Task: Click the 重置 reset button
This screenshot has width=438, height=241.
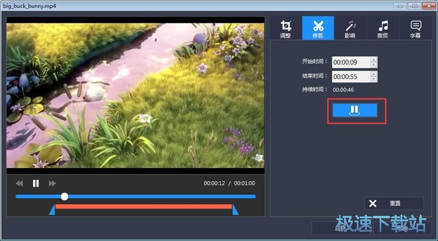Action: coord(394,203)
